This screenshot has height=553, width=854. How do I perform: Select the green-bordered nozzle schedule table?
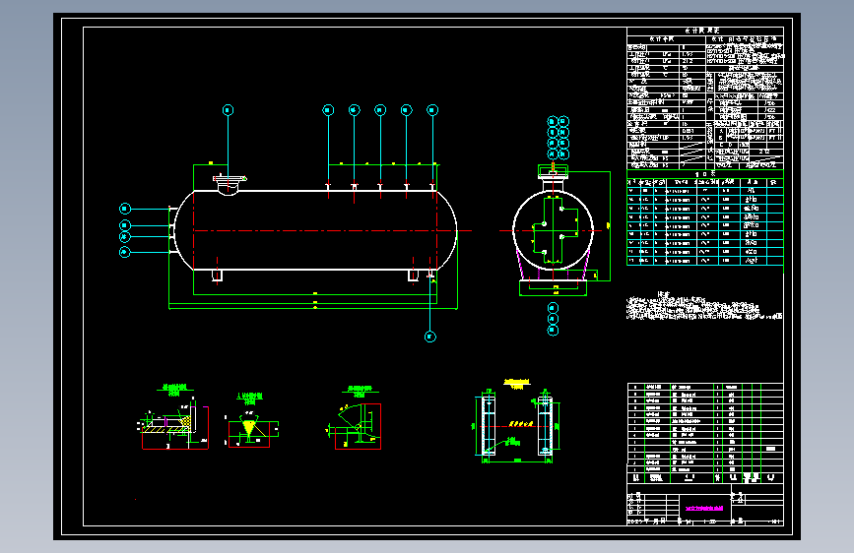(x=704, y=217)
